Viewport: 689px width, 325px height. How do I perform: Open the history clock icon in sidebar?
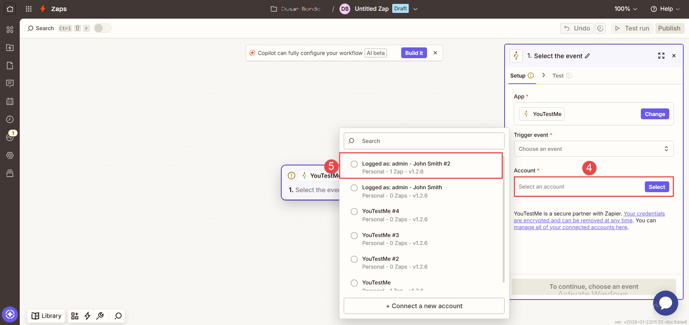pos(10,119)
